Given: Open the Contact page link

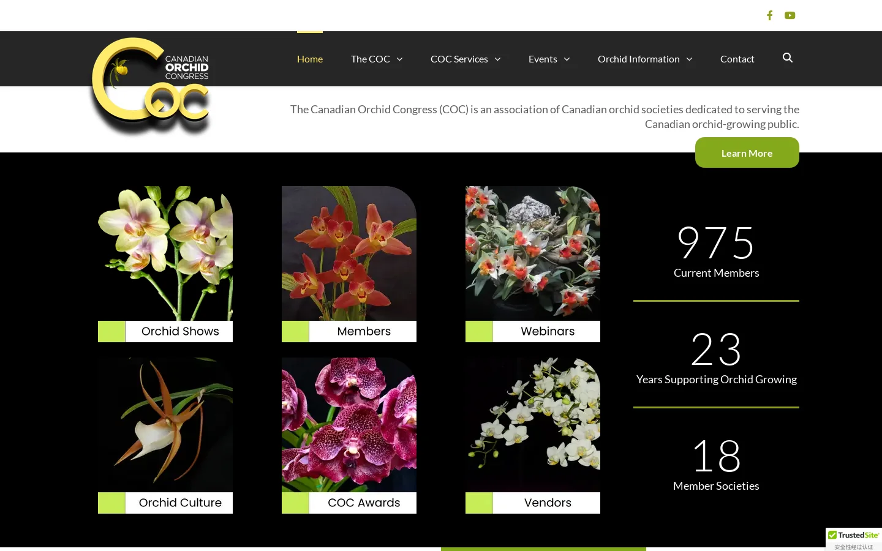Looking at the screenshot, I should pyautogui.click(x=737, y=59).
